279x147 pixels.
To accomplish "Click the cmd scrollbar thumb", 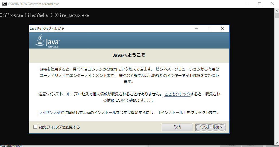I will point(277,15).
